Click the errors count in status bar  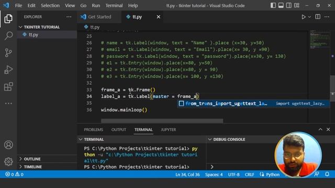pyautogui.click(x=9, y=174)
